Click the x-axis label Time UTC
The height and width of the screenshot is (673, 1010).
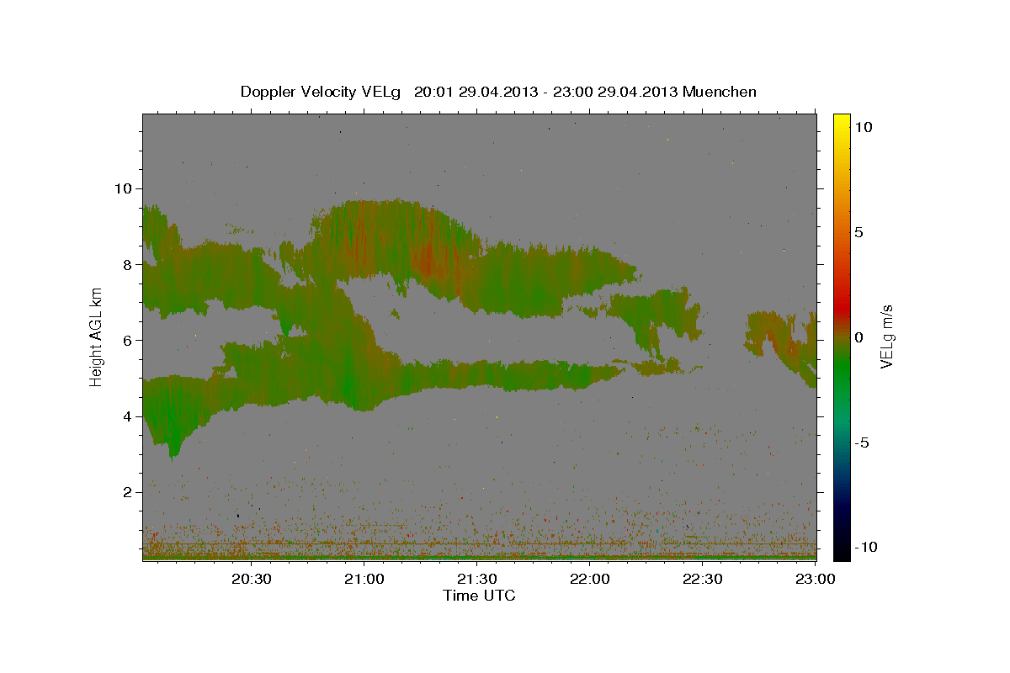(x=479, y=596)
